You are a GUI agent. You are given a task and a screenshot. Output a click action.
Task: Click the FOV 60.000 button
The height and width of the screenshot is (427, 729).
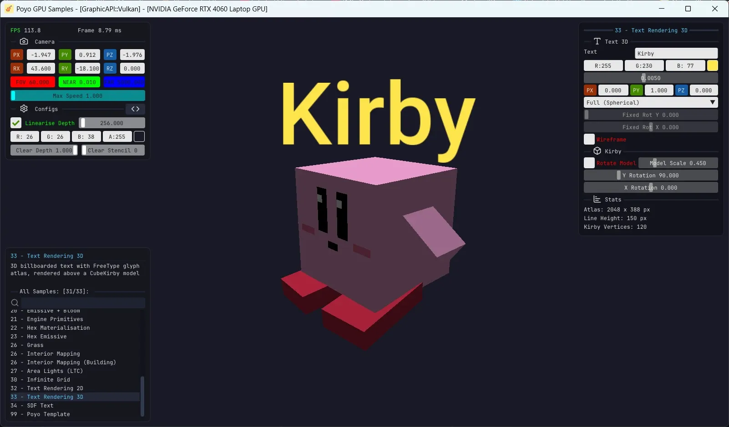click(32, 82)
